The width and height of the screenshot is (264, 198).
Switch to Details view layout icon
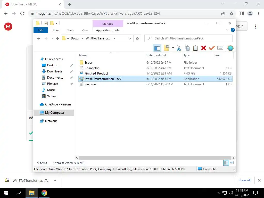[x=226, y=163]
